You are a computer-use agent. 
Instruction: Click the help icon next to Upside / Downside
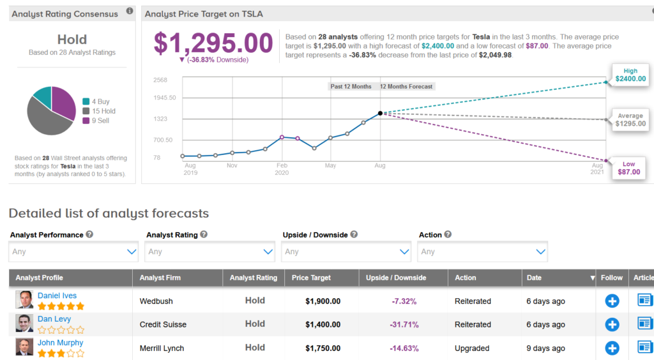point(354,235)
